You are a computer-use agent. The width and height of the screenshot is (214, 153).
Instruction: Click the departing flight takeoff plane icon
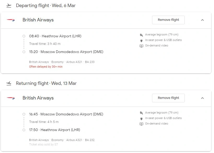9,5
